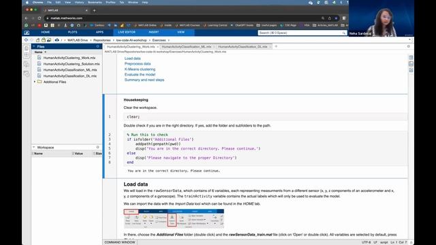Open the current folder address dropdown
Image resolution: width=436 pixels, height=245 pixels.
(409, 40)
